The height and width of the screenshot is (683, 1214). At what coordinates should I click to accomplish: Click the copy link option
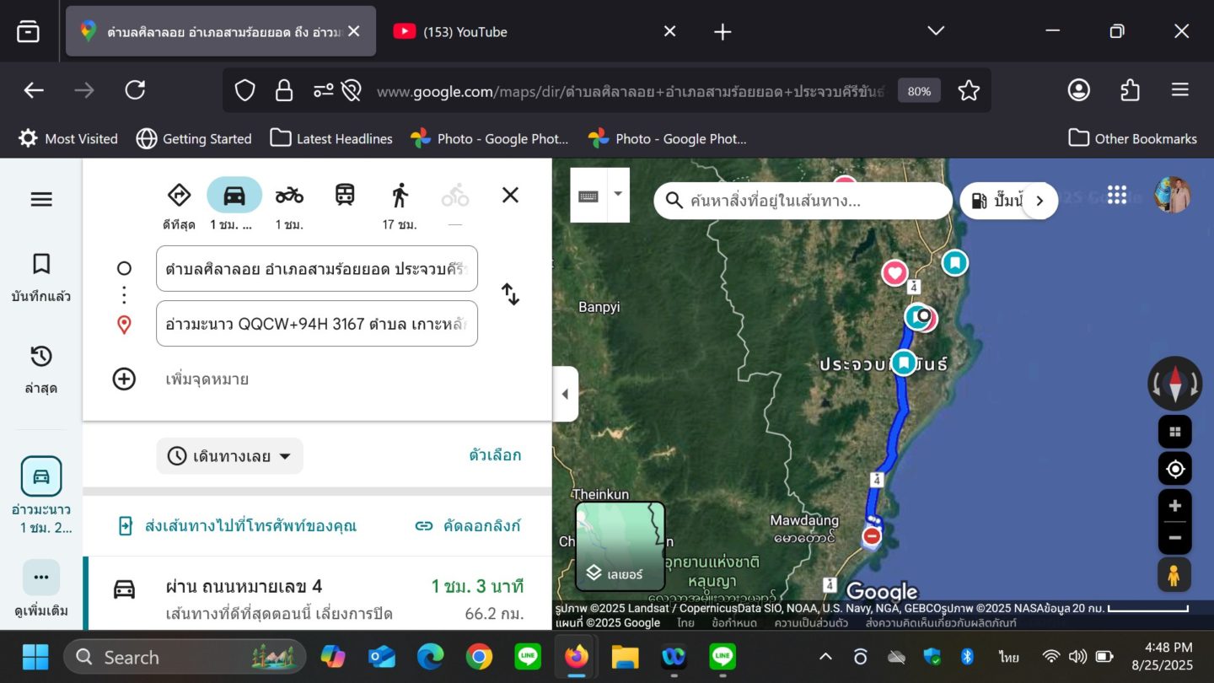[x=469, y=526]
